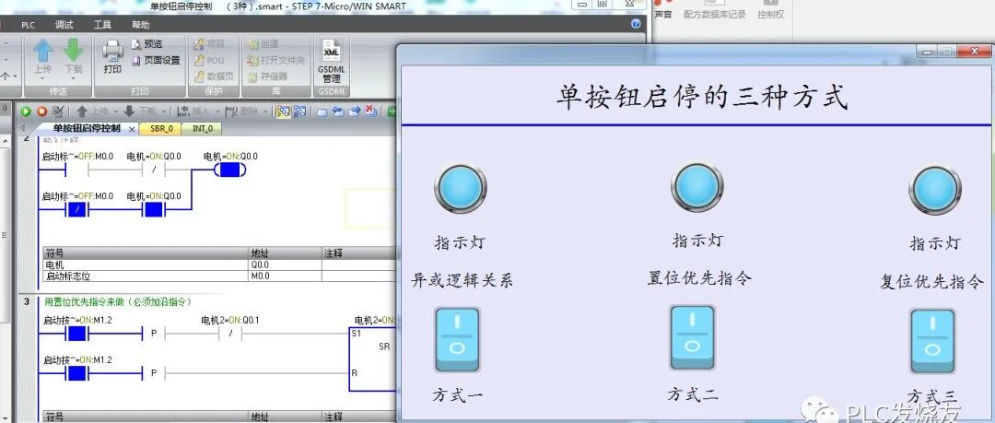The image size is (995, 423).
Task: Click the editor toolbar gray Download arrow
Action: tap(130, 112)
